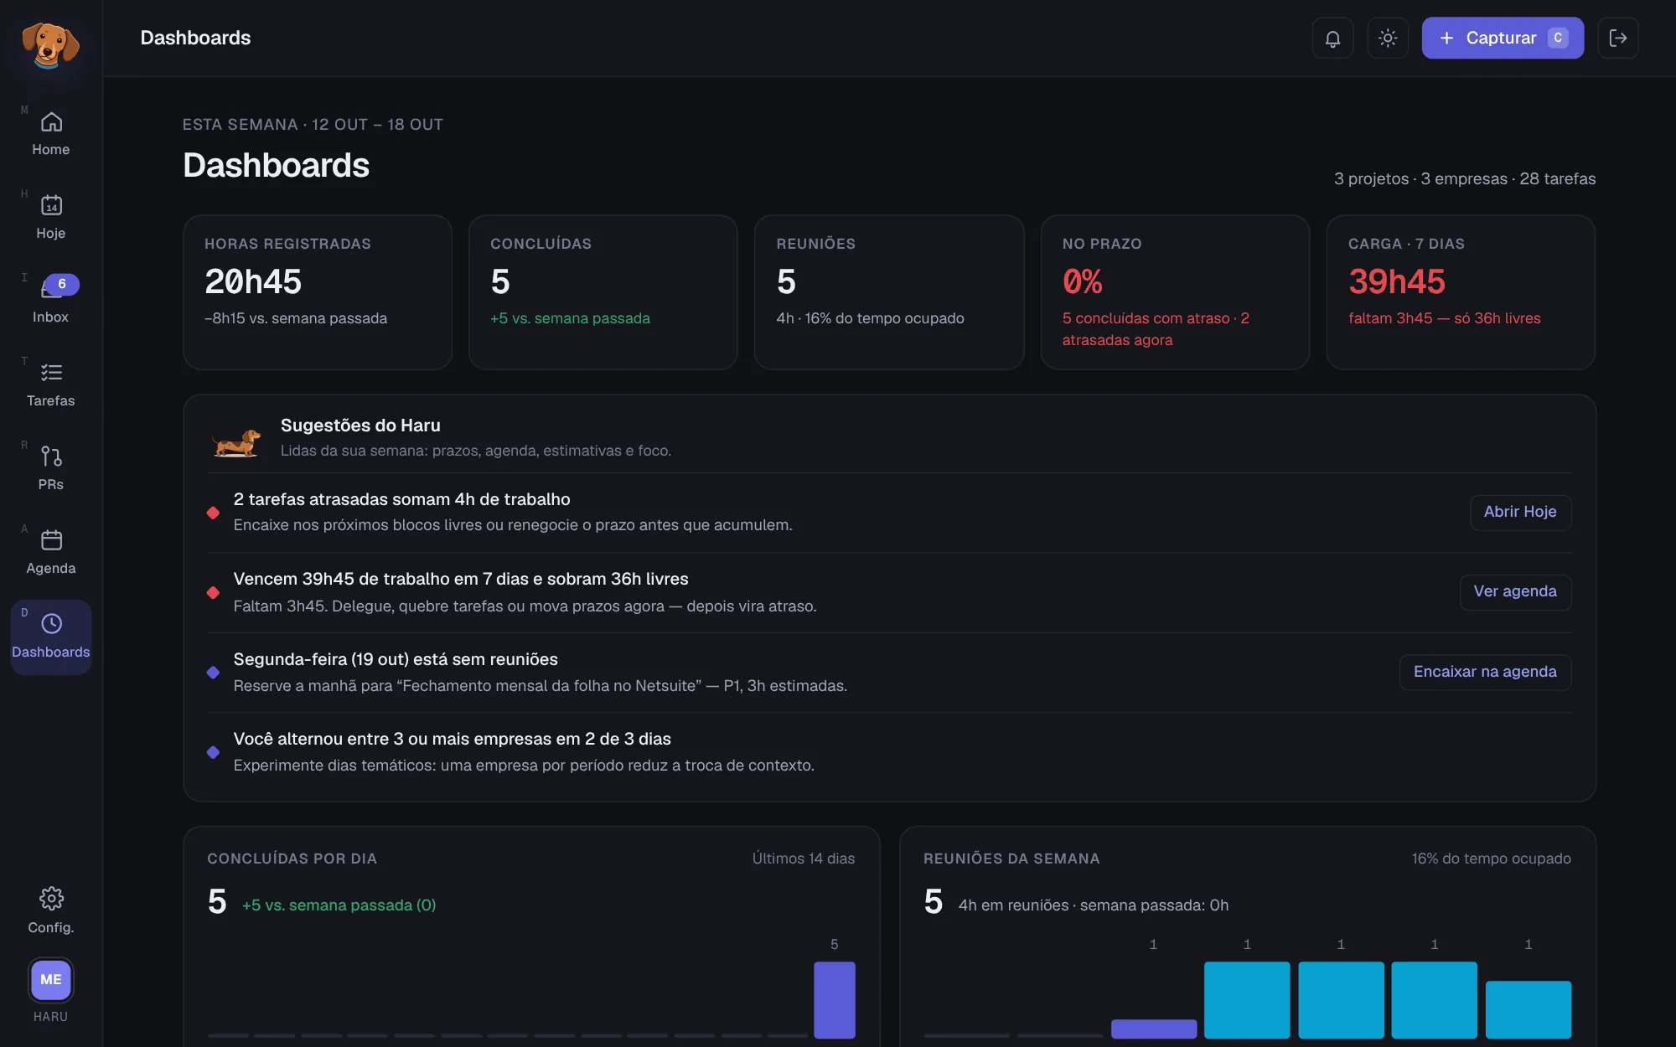Click Concluídas 5 stat card
1676x1047 pixels.
[603, 292]
